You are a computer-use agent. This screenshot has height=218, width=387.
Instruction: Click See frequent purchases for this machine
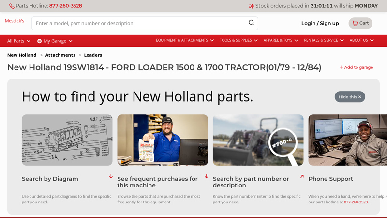coord(158,182)
